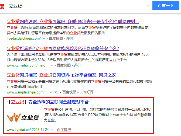Click the 95%好评 rating link
This screenshot has height=136, width=181.
coord(86,92)
